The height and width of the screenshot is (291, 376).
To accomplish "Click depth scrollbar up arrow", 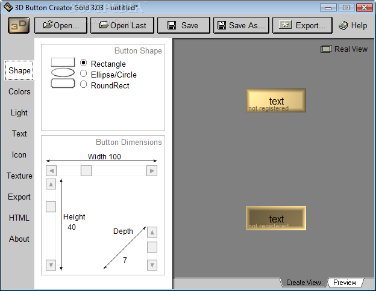I will click(x=152, y=232).
